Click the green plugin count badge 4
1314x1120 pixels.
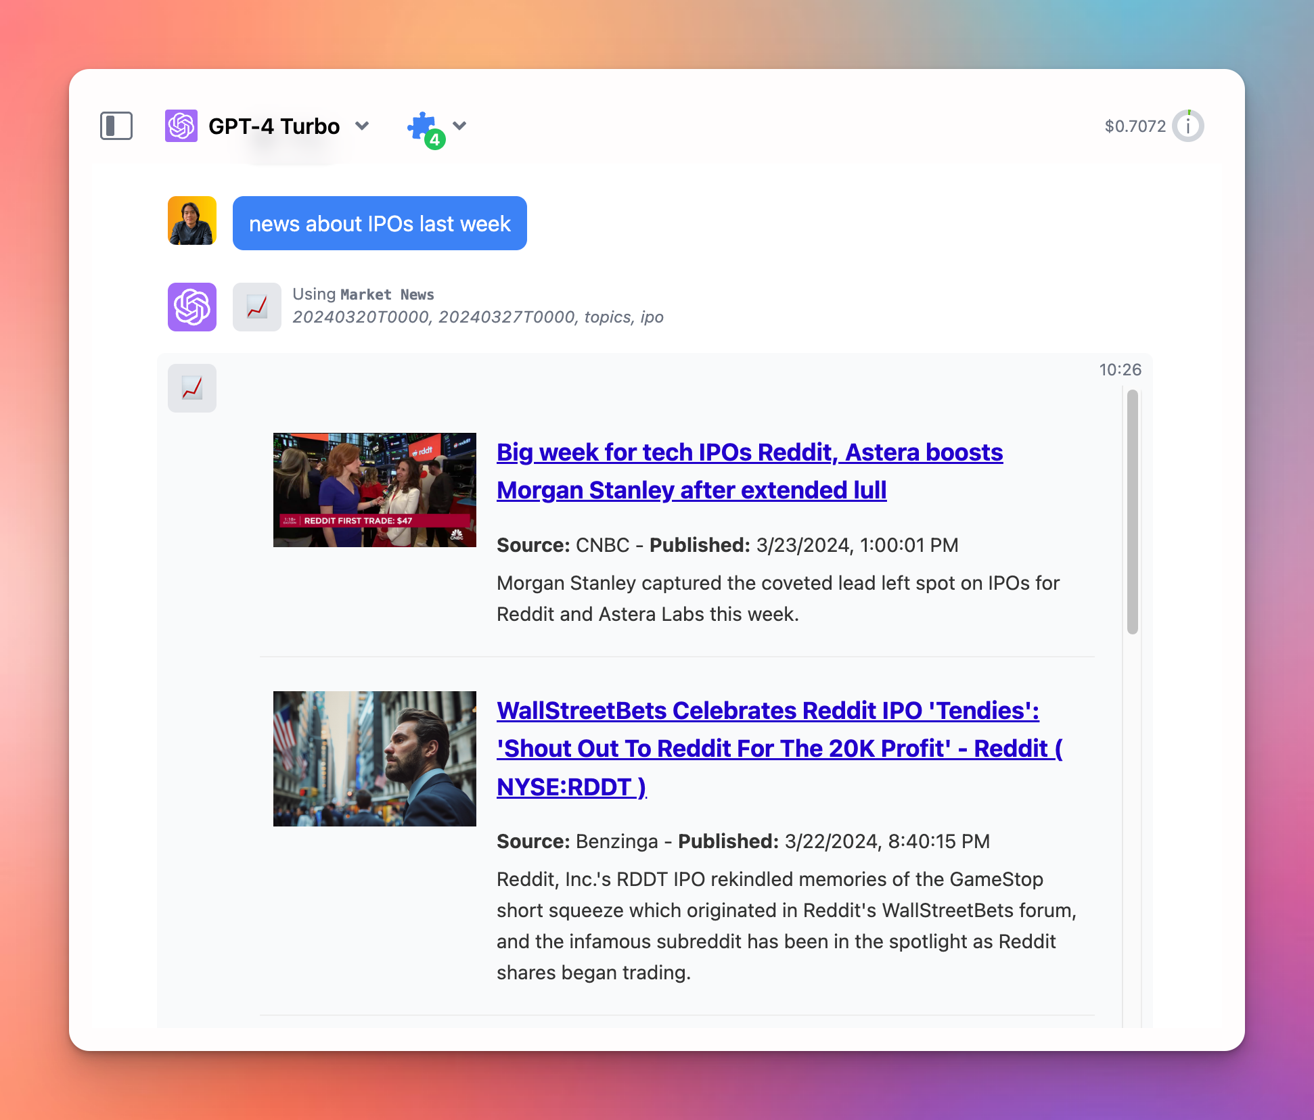(x=434, y=139)
